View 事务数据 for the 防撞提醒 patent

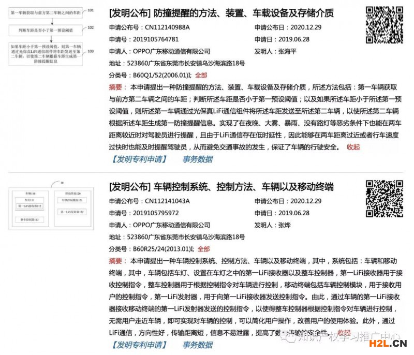click(198, 159)
